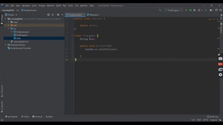
Task: Open Project Structure icon in toolbar
Action: [x=211, y=10]
